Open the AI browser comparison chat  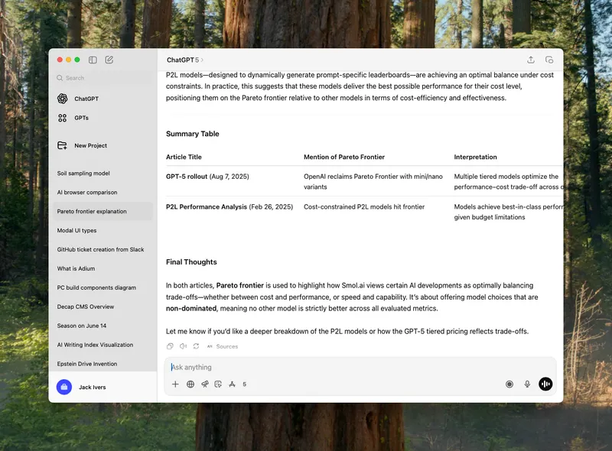[87, 193]
